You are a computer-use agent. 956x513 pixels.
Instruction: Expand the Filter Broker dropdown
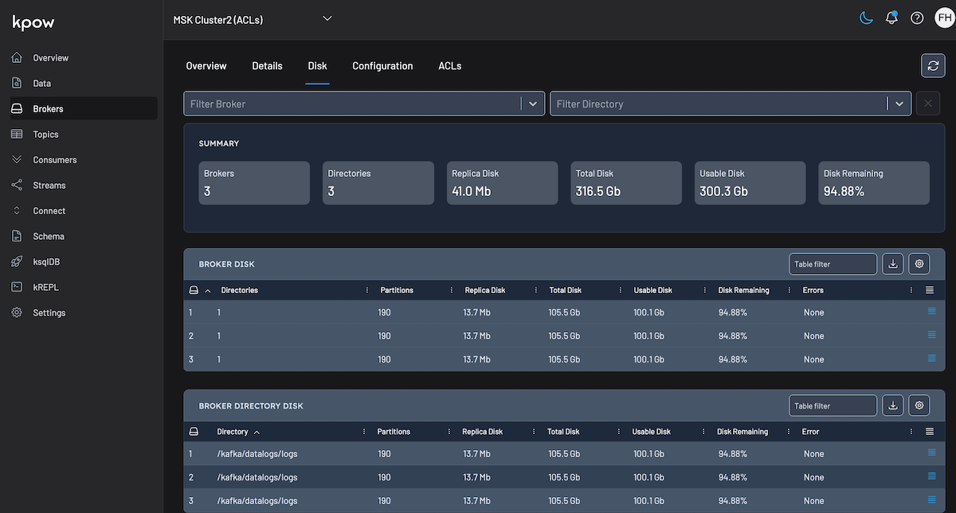coord(533,103)
